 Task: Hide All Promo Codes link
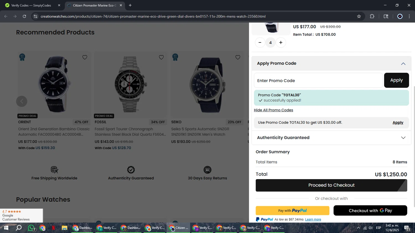(273, 110)
